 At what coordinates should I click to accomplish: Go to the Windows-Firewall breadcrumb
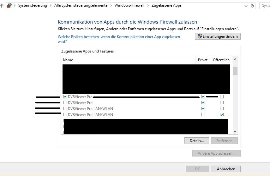tap(129, 5)
